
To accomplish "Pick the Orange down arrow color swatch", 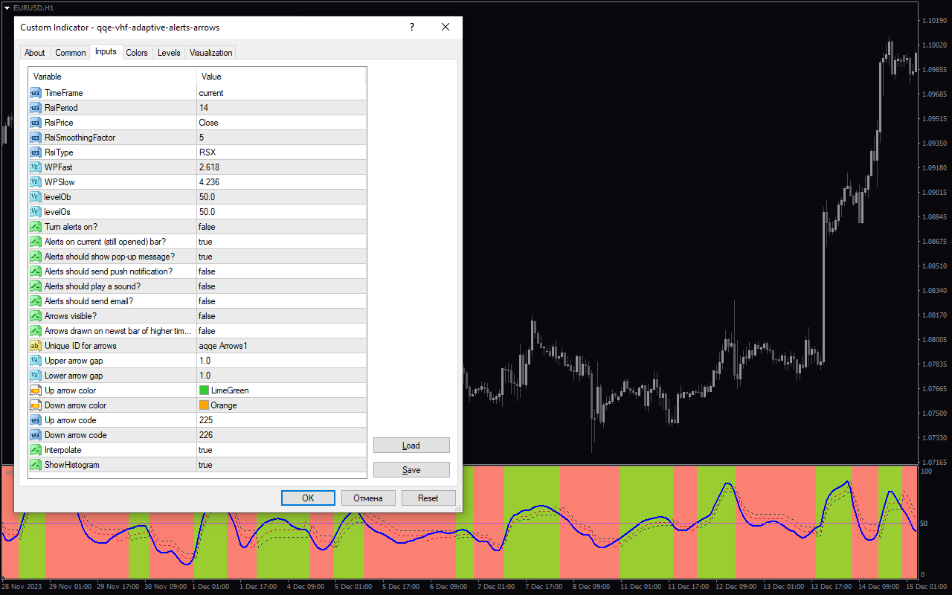I will click(204, 405).
